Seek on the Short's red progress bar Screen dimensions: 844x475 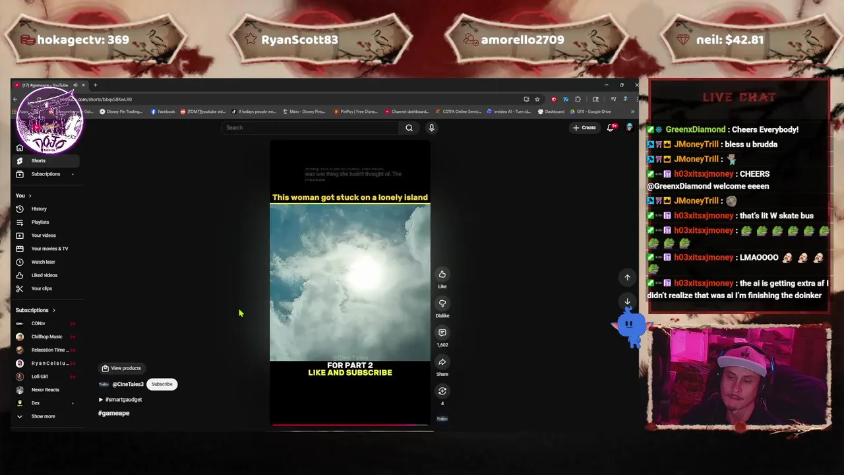pos(350,425)
